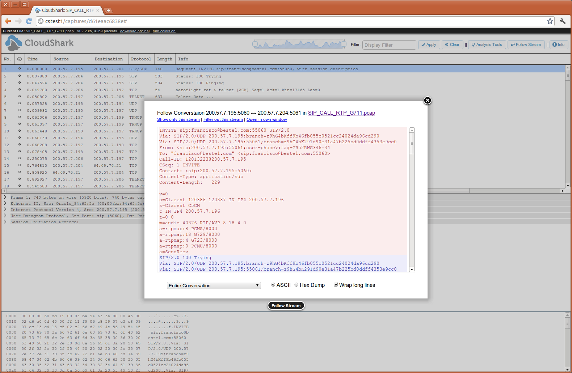Screen dimensions: 572x373
Task: Click Follow Stream toolbar button
Action: point(526,45)
